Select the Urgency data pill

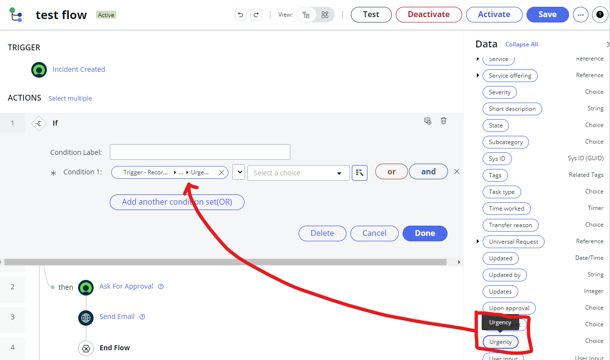pyautogui.click(x=501, y=342)
